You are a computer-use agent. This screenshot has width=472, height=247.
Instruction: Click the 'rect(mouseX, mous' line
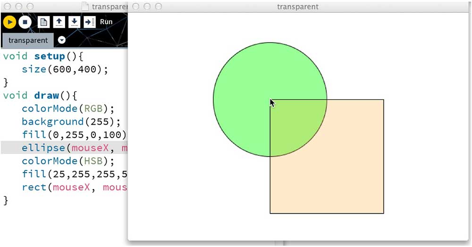(x=75, y=187)
